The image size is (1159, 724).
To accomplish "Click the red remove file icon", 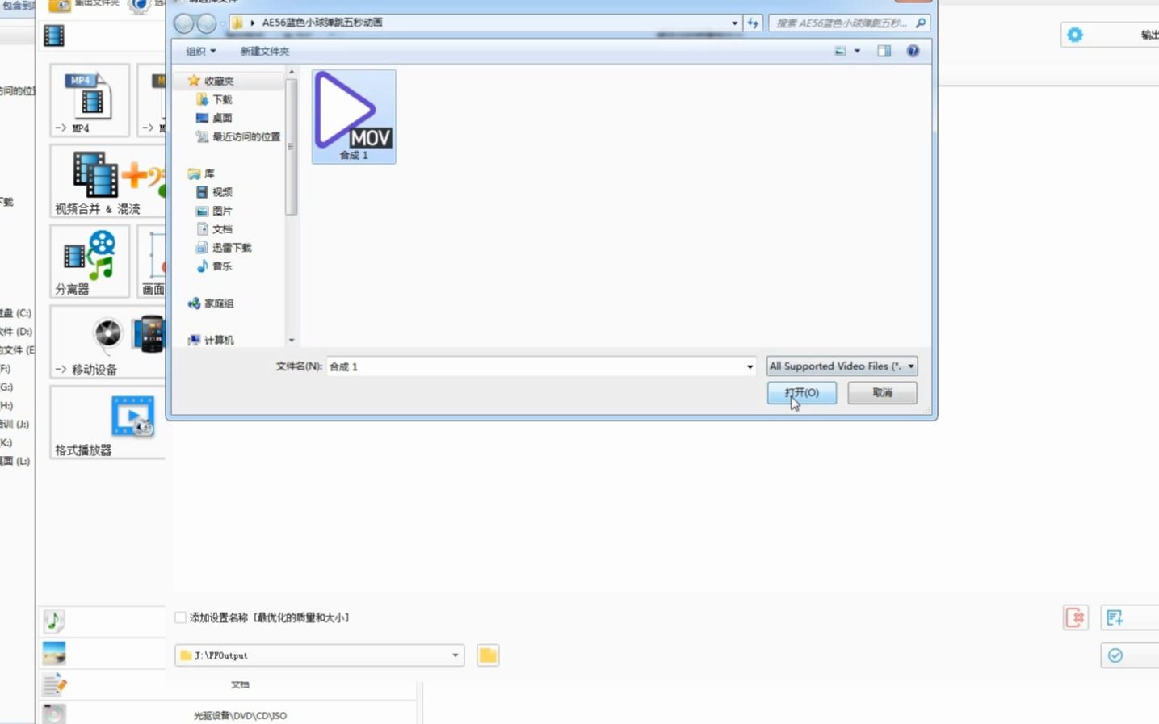I will tap(1076, 618).
